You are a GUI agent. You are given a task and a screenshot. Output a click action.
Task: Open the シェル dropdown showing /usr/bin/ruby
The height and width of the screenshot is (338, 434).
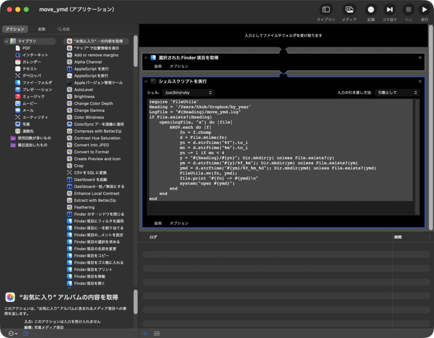[x=188, y=93]
